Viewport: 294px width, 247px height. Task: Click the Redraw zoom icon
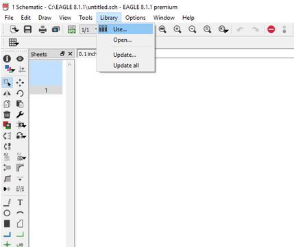tap(207, 29)
